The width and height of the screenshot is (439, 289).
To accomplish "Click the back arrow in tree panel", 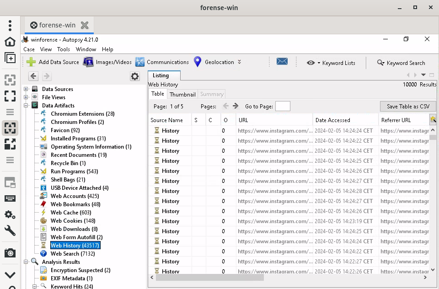I will point(33,76).
